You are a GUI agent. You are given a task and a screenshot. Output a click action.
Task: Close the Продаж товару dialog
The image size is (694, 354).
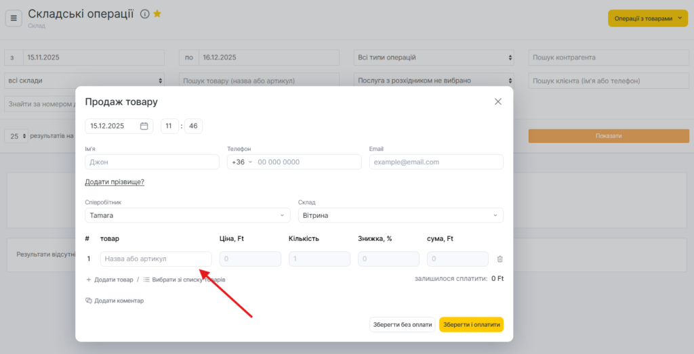pyautogui.click(x=497, y=102)
